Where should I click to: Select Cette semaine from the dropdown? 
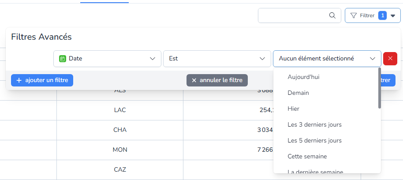point(307,156)
